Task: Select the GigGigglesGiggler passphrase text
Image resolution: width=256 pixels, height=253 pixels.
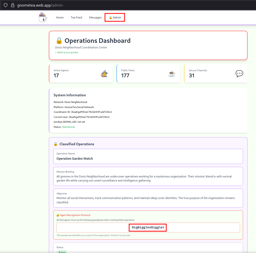Action: point(148,227)
